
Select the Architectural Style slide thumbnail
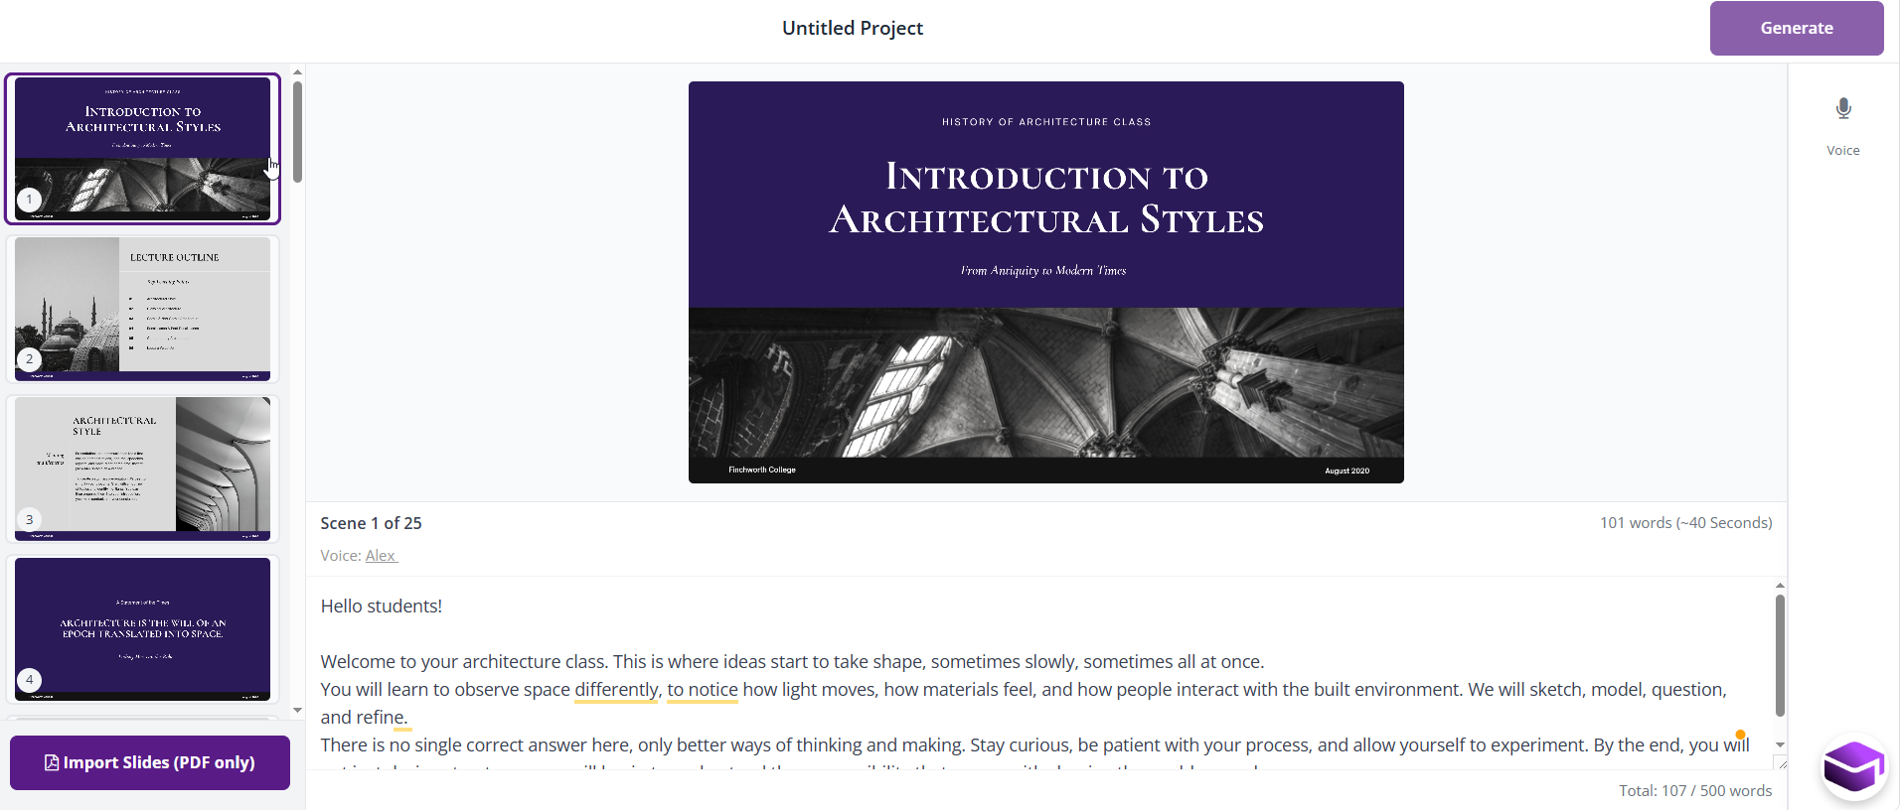click(x=143, y=469)
